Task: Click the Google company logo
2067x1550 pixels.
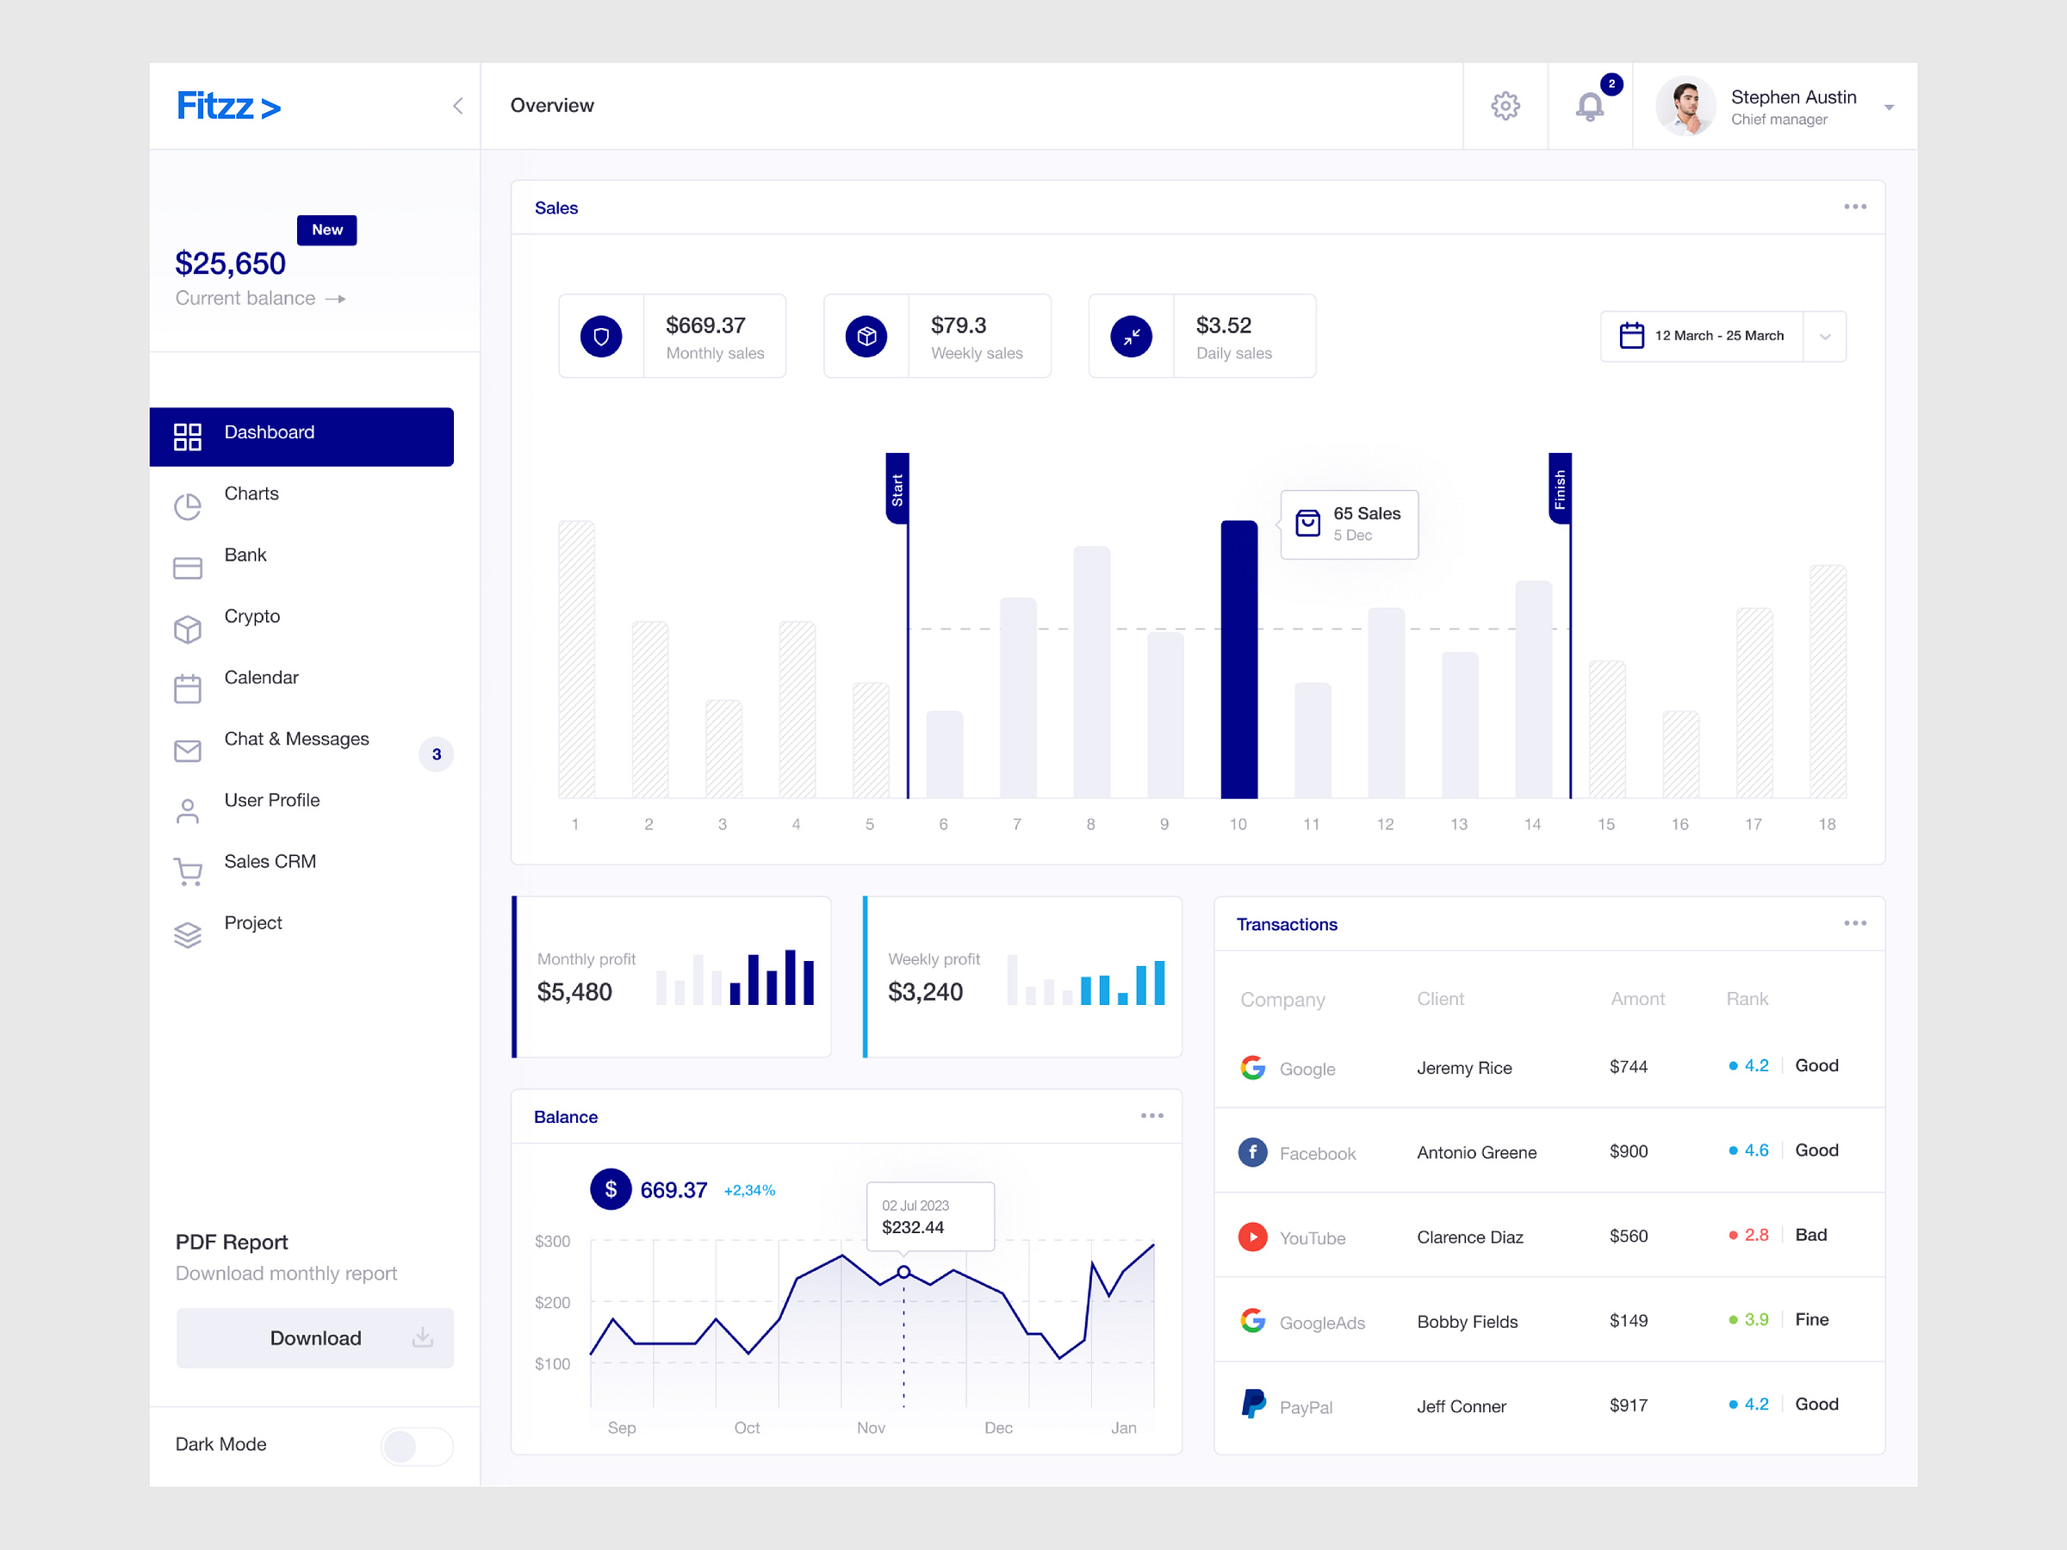Action: 1253,1067
